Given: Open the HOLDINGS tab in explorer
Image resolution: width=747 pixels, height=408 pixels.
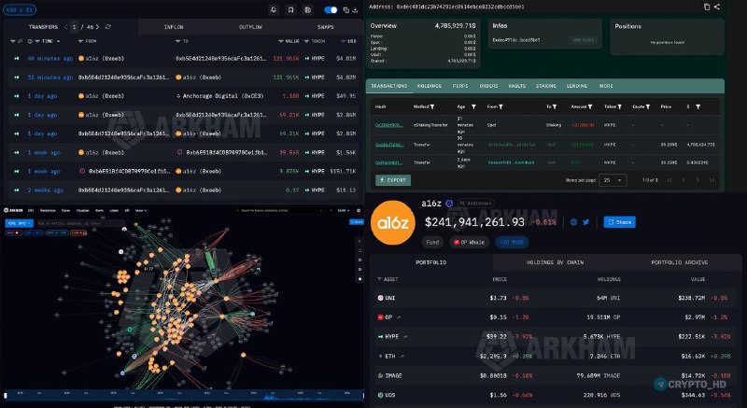Looking at the screenshot, I should coord(430,86).
